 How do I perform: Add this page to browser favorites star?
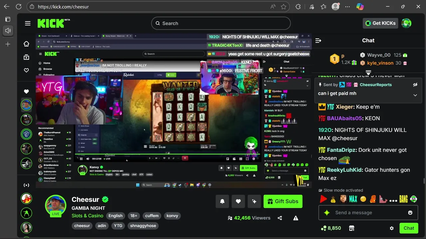[x=284, y=7]
